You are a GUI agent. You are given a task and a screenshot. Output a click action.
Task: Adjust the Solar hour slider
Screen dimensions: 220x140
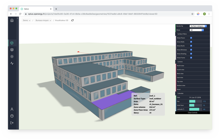coord(196,105)
